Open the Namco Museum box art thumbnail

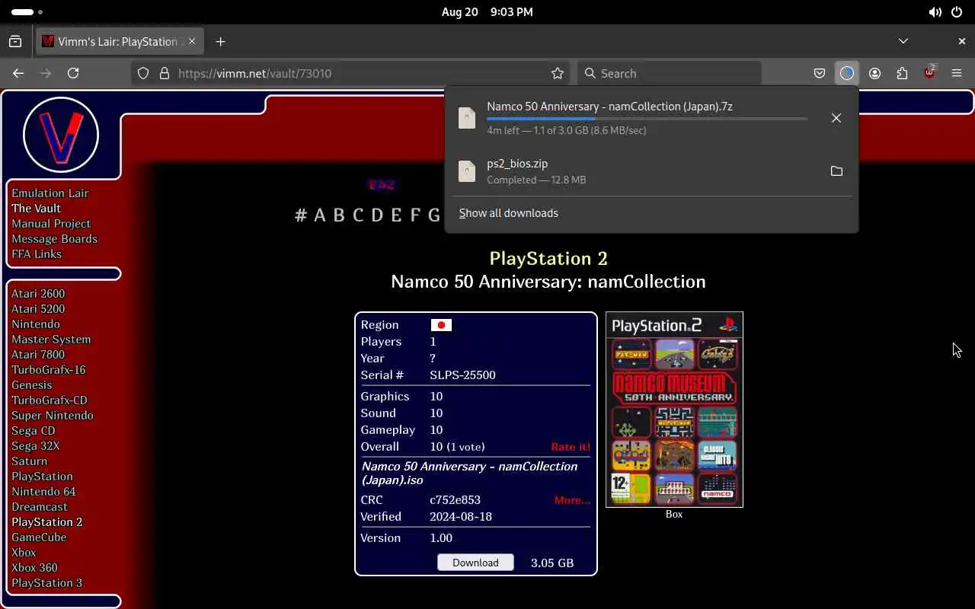pos(674,410)
